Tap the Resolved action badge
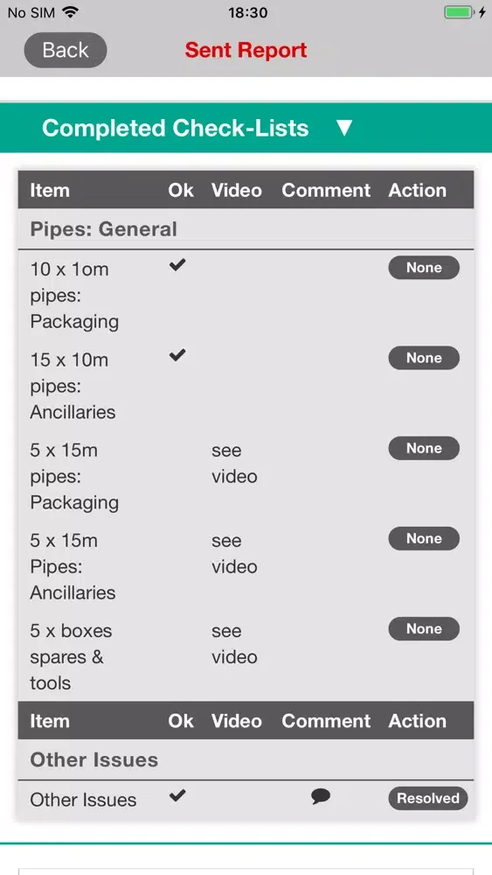Image resolution: width=492 pixels, height=875 pixels. pyautogui.click(x=428, y=799)
